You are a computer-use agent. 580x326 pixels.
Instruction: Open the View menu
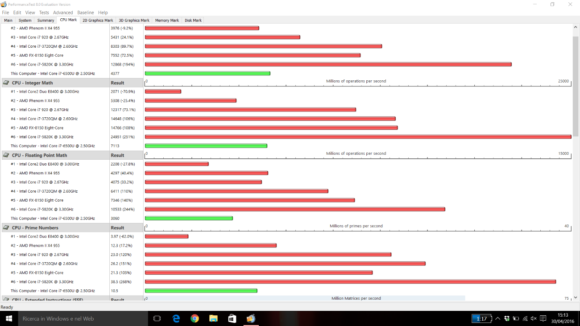pos(30,12)
